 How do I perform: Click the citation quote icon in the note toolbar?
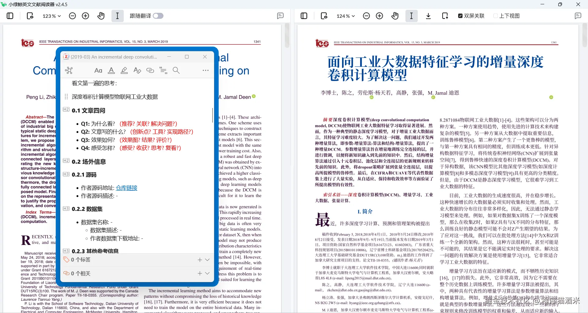(163, 70)
